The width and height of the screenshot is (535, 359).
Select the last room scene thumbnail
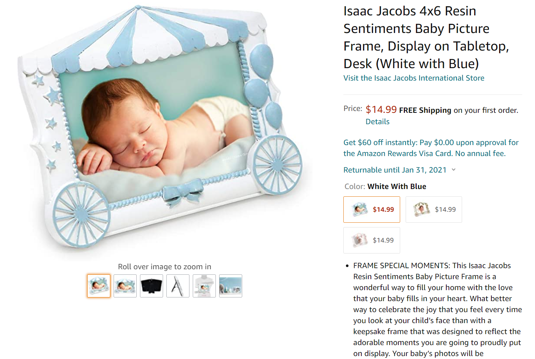click(x=230, y=286)
